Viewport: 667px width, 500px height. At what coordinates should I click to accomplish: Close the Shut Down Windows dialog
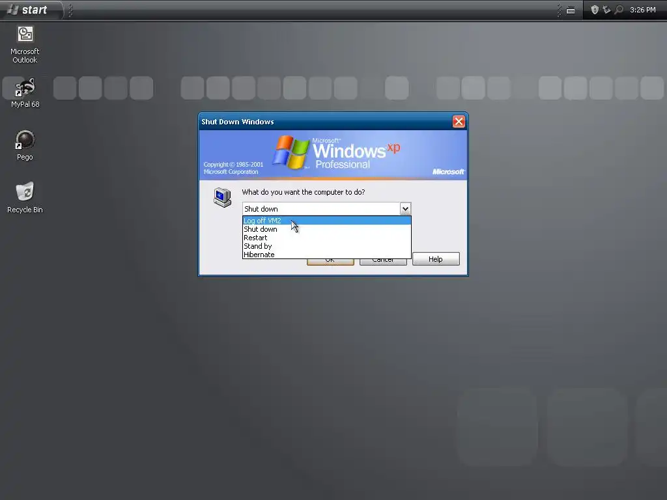tap(459, 122)
